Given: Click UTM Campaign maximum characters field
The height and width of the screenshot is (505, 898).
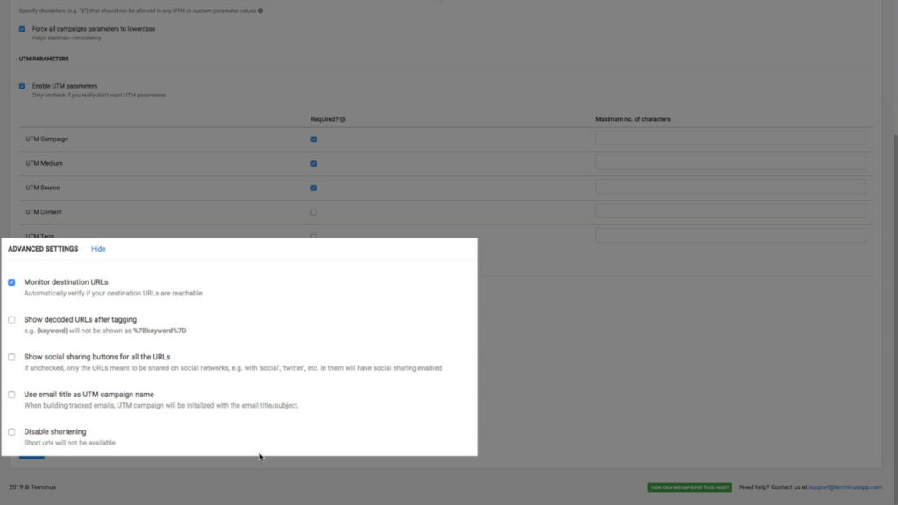Looking at the screenshot, I should (730, 137).
